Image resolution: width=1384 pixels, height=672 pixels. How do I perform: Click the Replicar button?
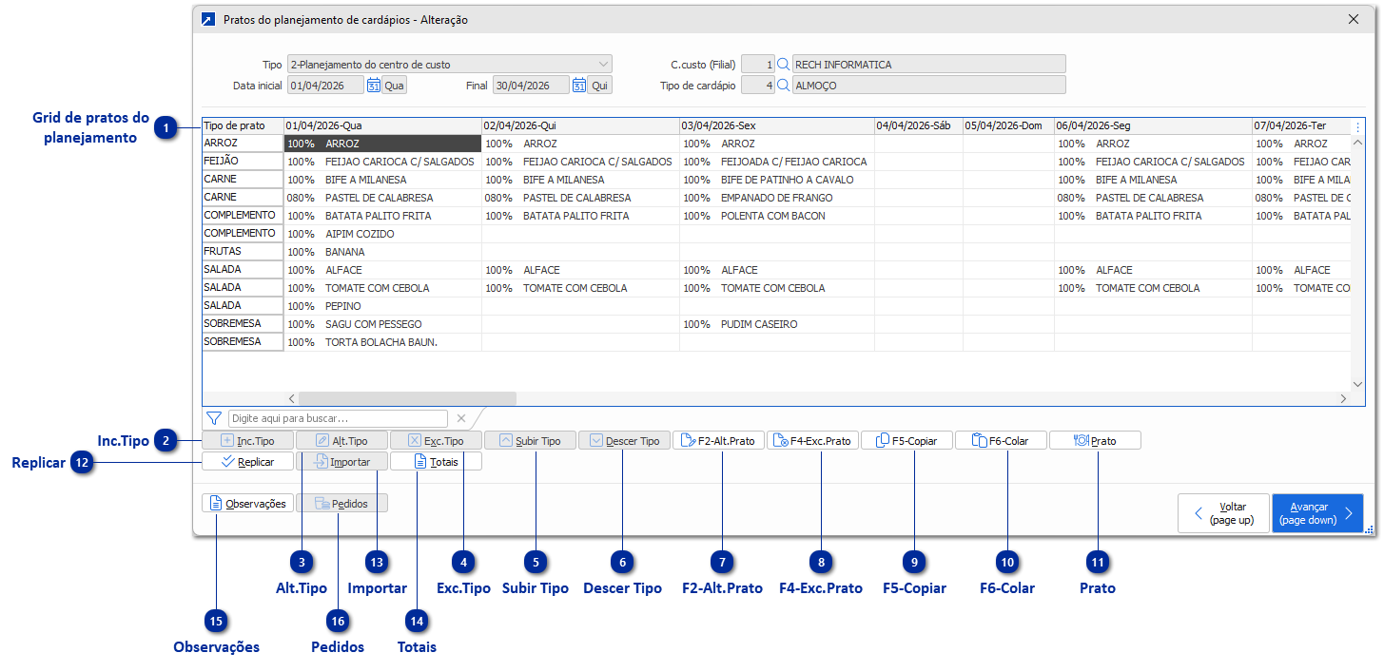tap(247, 462)
